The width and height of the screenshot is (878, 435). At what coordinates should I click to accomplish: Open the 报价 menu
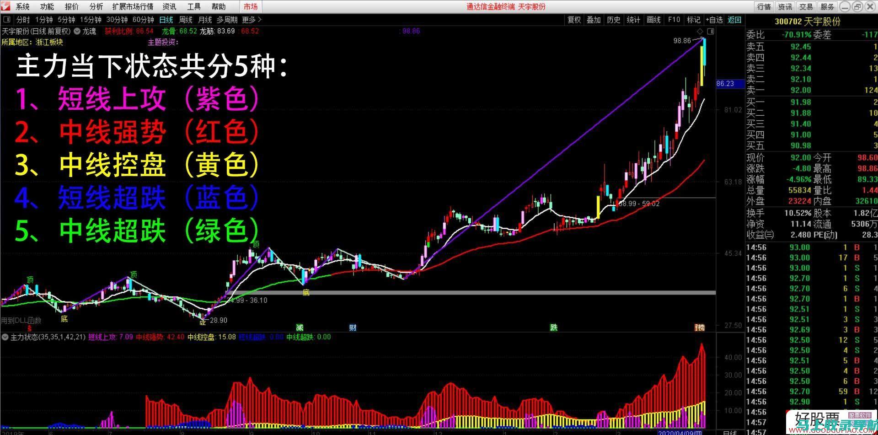tap(72, 6)
